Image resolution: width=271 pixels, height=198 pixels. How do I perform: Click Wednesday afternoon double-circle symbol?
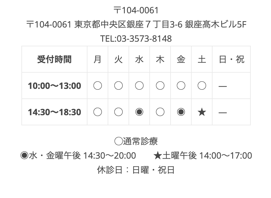point(139,112)
